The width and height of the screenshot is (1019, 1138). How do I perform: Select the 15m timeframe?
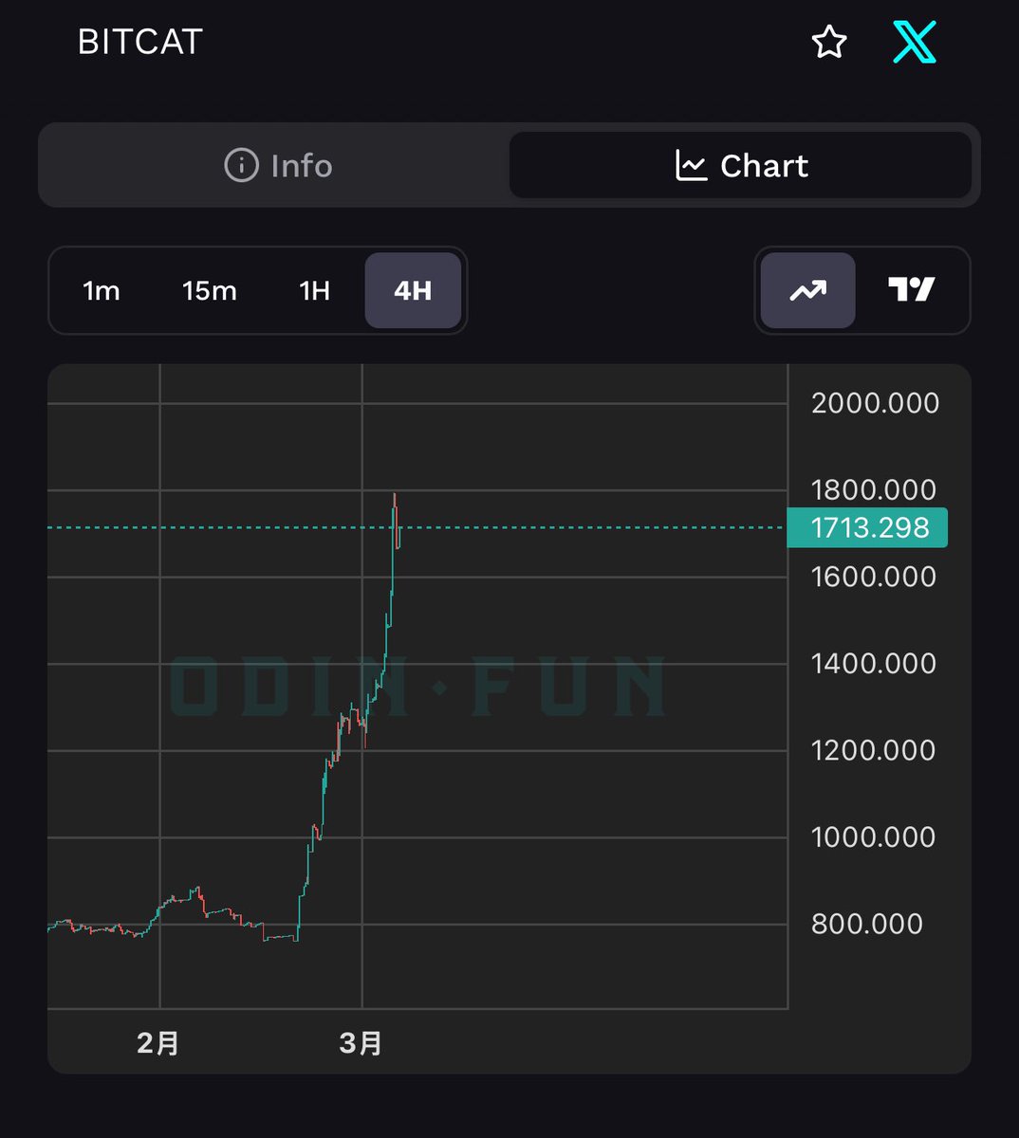[209, 290]
